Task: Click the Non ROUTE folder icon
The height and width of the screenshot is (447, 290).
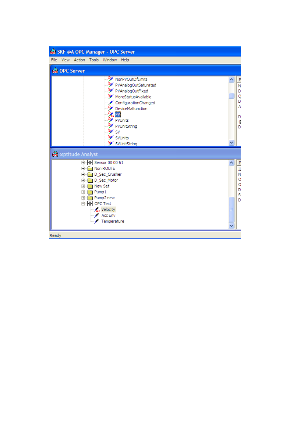Action: tap(90, 169)
